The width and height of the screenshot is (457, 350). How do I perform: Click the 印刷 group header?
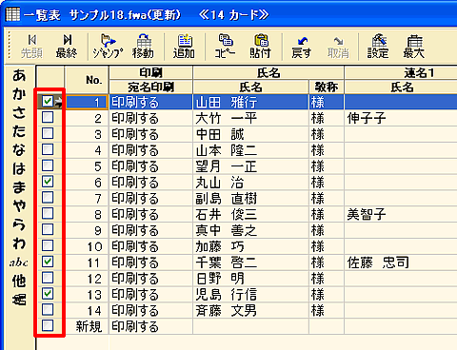click(x=150, y=73)
